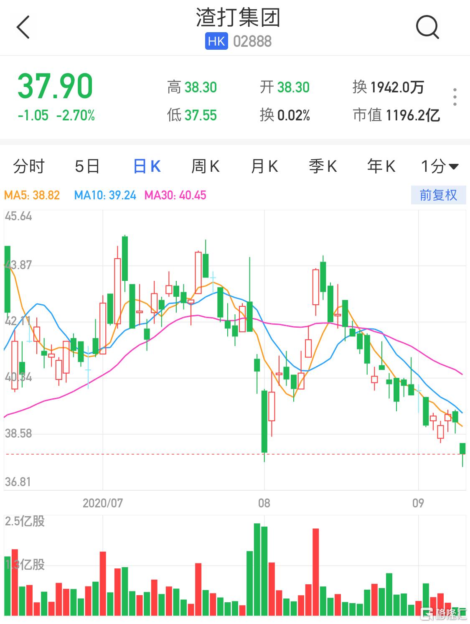Viewport: 470px width, 624px height.
Task: Tap the back arrow icon
Action: pyautogui.click(x=23, y=27)
